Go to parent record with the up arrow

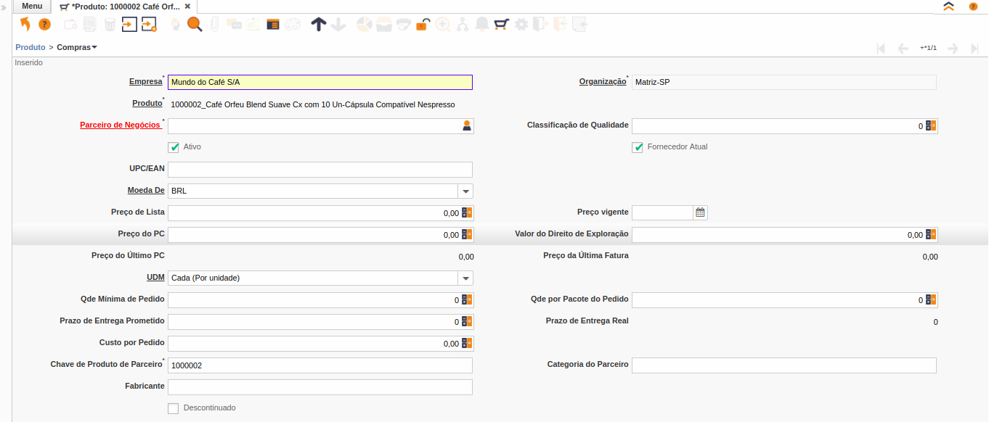(318, 24)
